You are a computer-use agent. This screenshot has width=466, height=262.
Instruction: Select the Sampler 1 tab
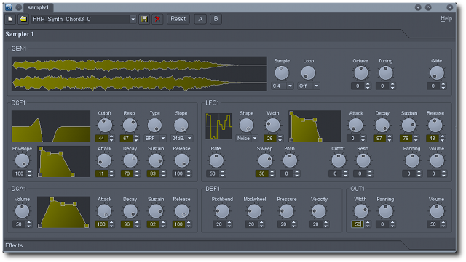pos(20,34)
